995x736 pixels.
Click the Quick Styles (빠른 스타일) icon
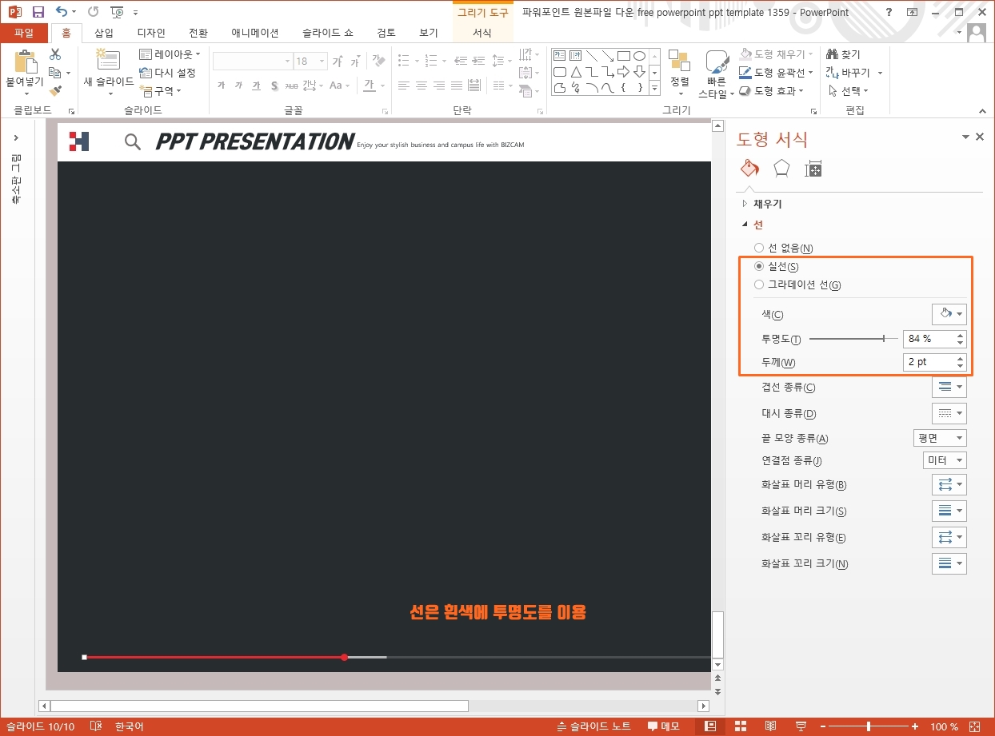tap(716, 62)
